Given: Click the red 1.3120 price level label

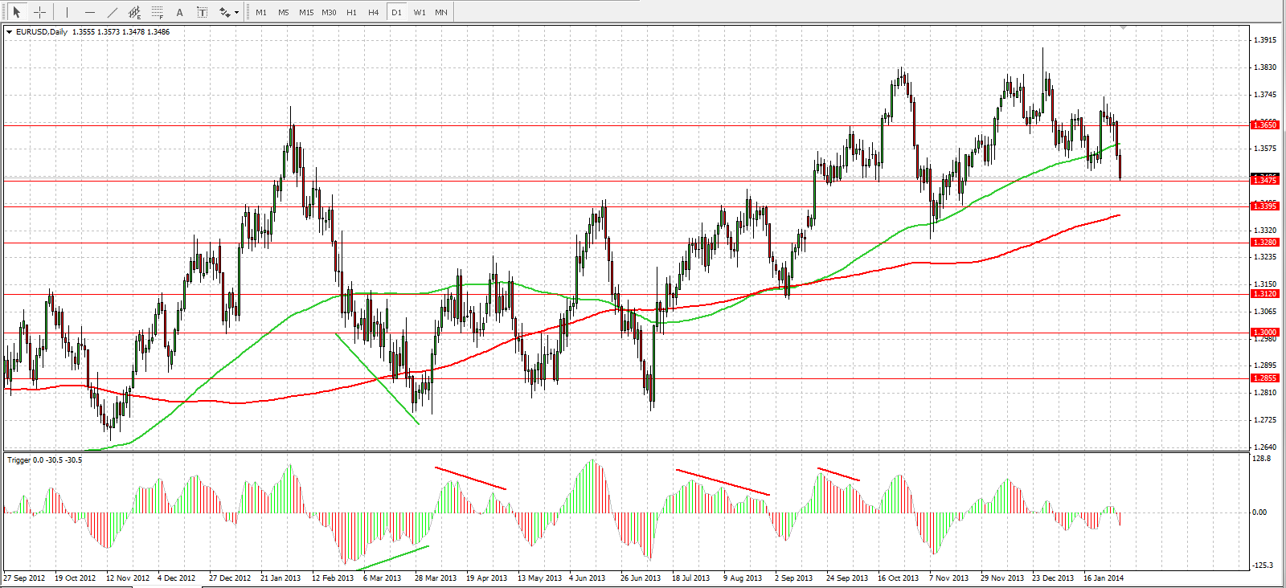Looking at the screenshot, I should 1265,294.
